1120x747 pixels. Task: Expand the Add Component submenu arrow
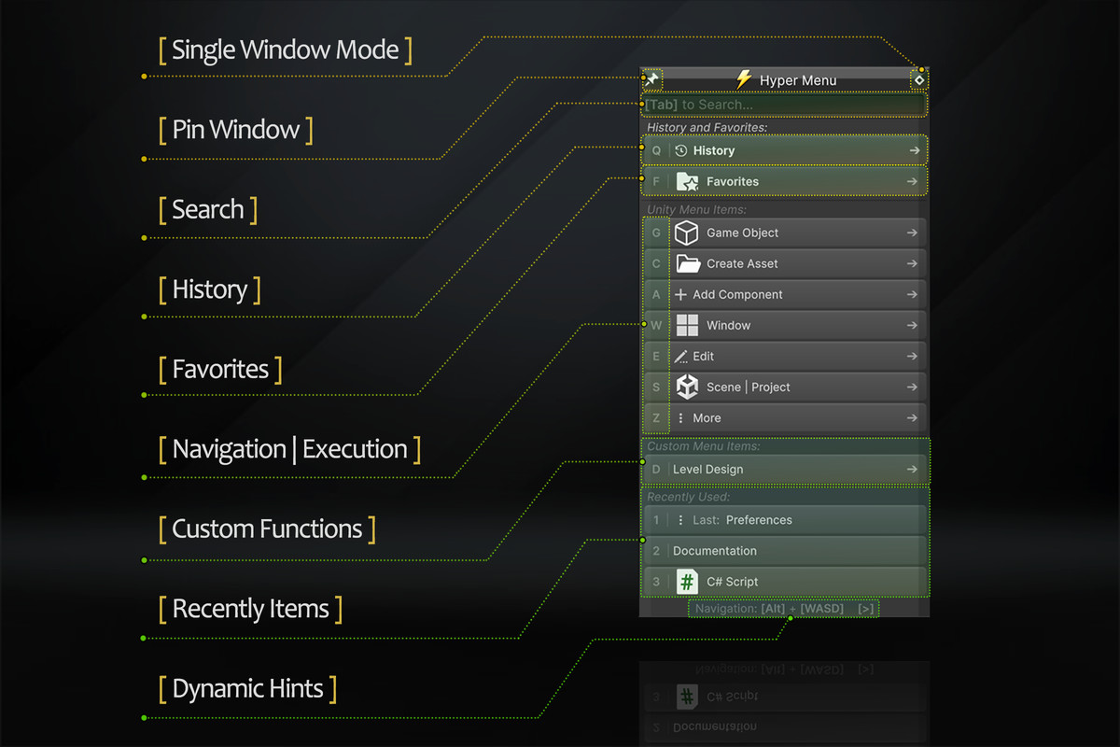[912, 294]
